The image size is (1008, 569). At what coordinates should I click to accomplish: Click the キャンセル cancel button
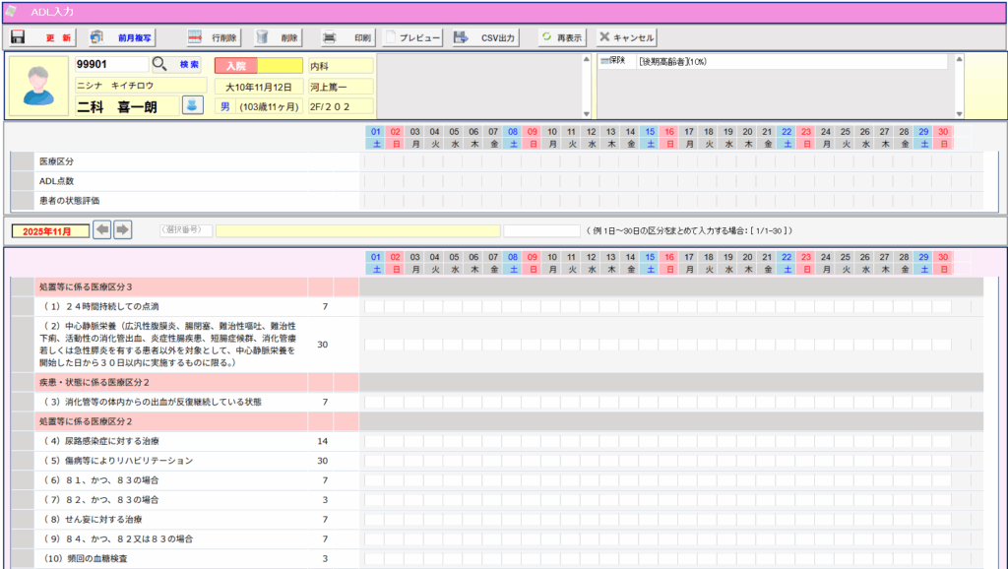626,37
